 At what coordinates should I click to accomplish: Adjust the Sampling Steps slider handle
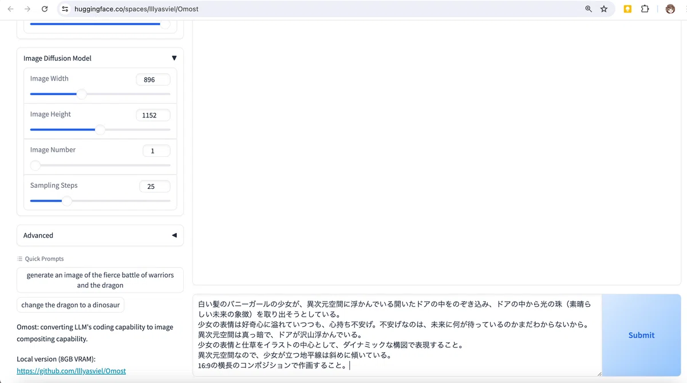coord(67,201)
